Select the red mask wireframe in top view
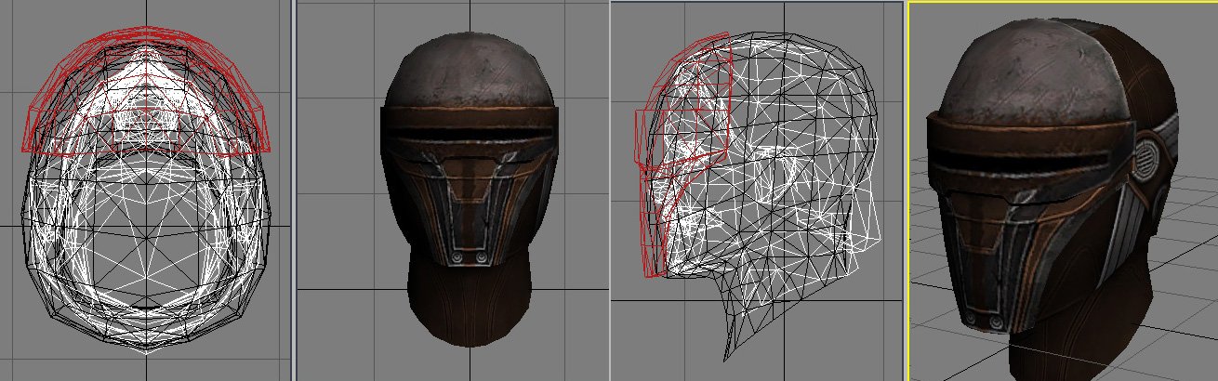 click(147, 90)
